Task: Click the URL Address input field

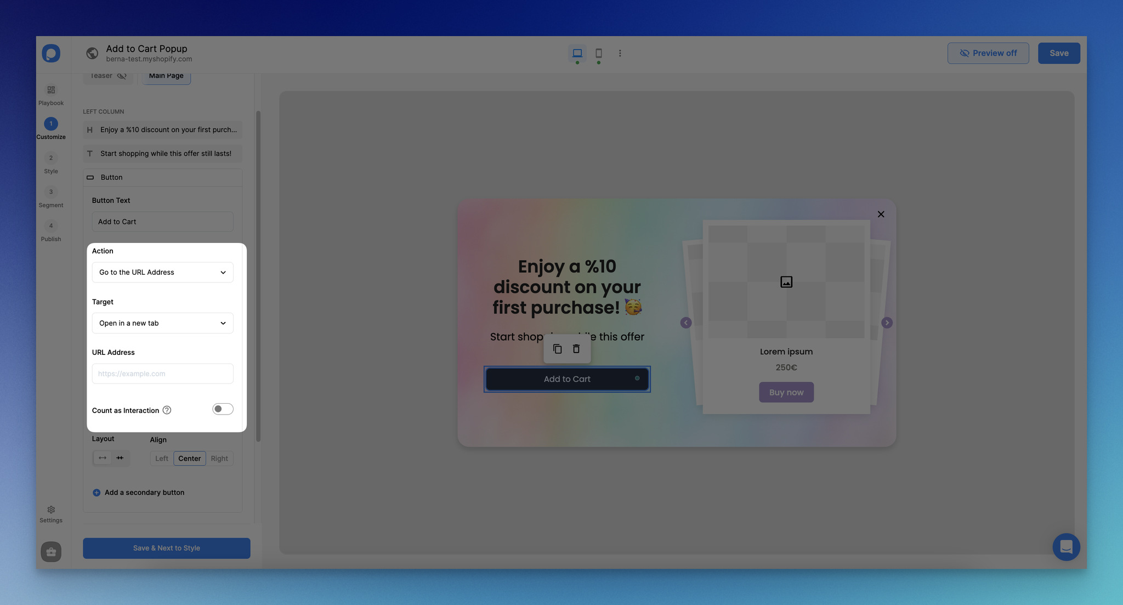Action: [x=162, y=374]
